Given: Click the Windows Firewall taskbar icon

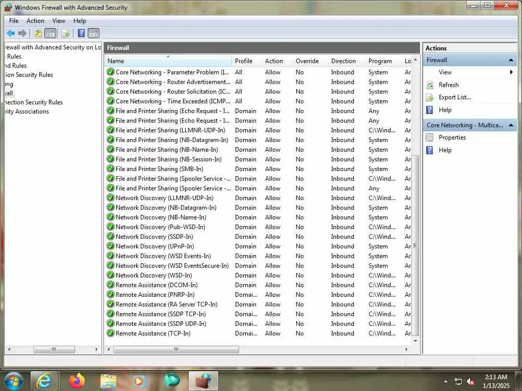Looking at the screenshot, I should pos(203,381).
